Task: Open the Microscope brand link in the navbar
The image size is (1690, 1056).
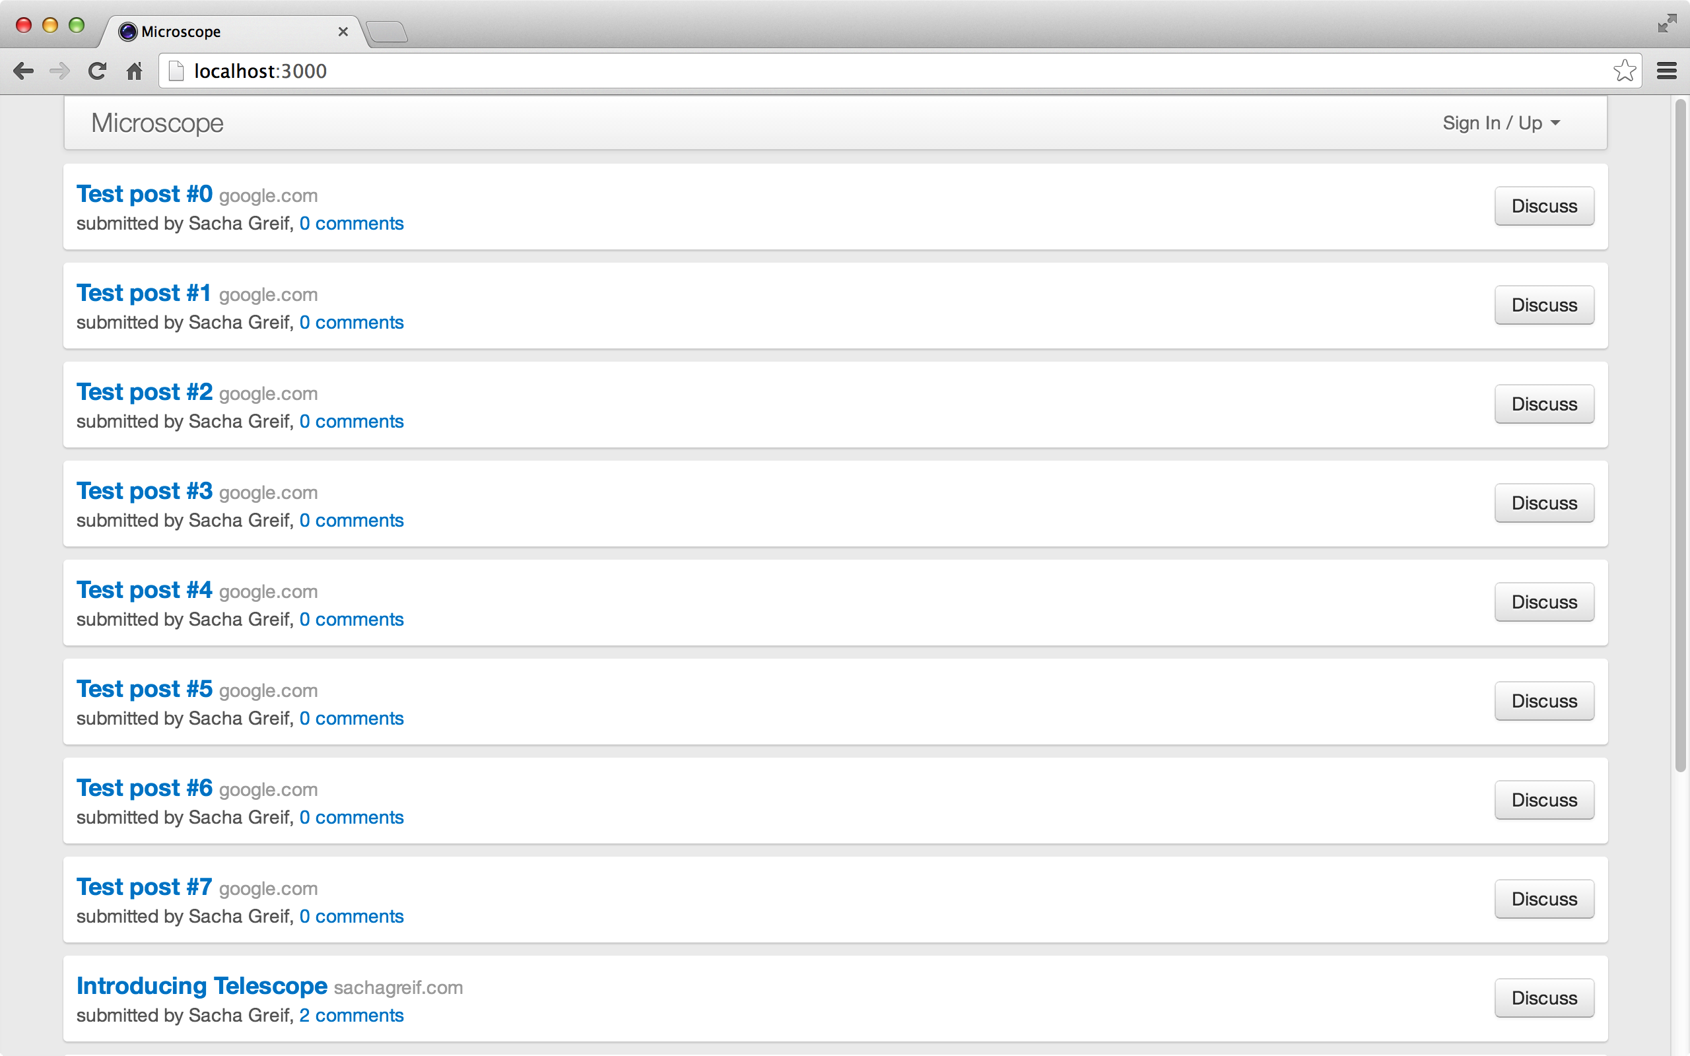Action: 157,123
